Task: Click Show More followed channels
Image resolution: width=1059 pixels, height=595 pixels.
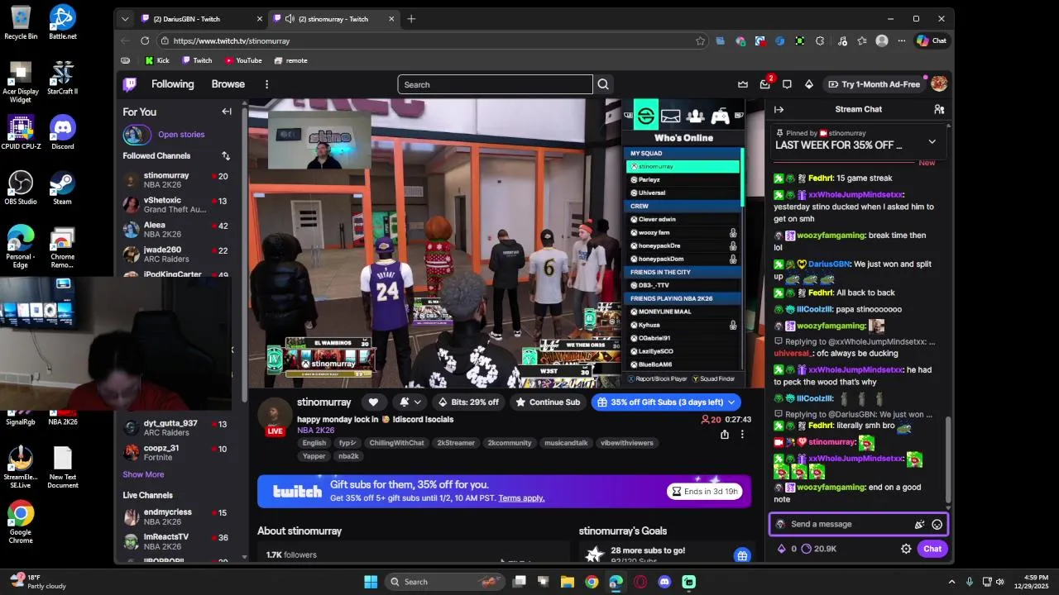Action: 143,474
